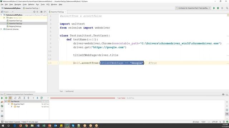This screenshot has height=128, width=229.
Task: Open the Refactor menu
Action: pyautogui.click(x=31, y=5)
